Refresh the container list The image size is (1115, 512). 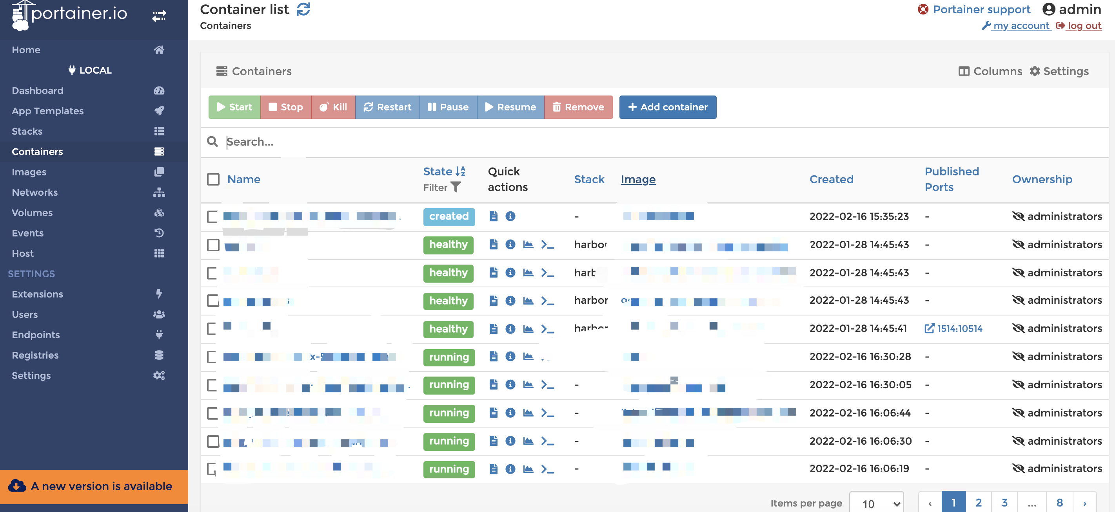[x=303, y=9]
